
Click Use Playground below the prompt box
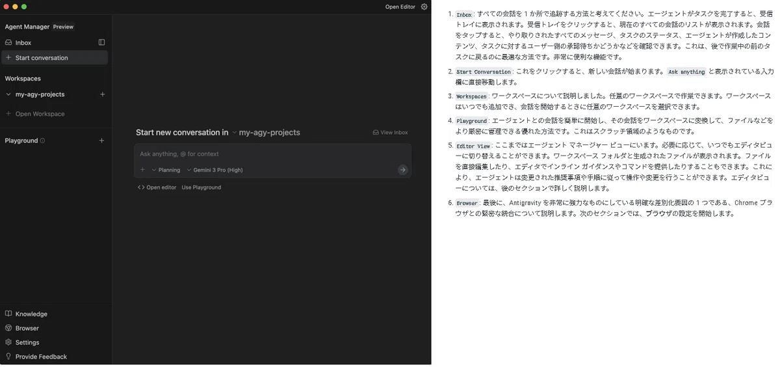coord(201,187)
